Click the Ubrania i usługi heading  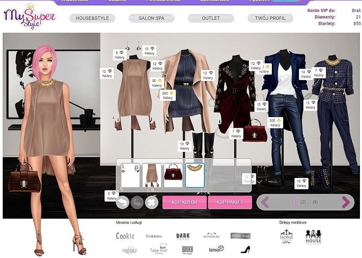coord(129,222)
